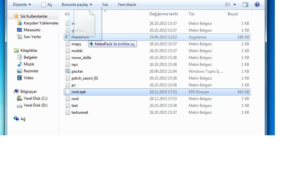This screenshot has width=281, height=176.
Task: Click the 942 KB size value
Action: [243, 92]
